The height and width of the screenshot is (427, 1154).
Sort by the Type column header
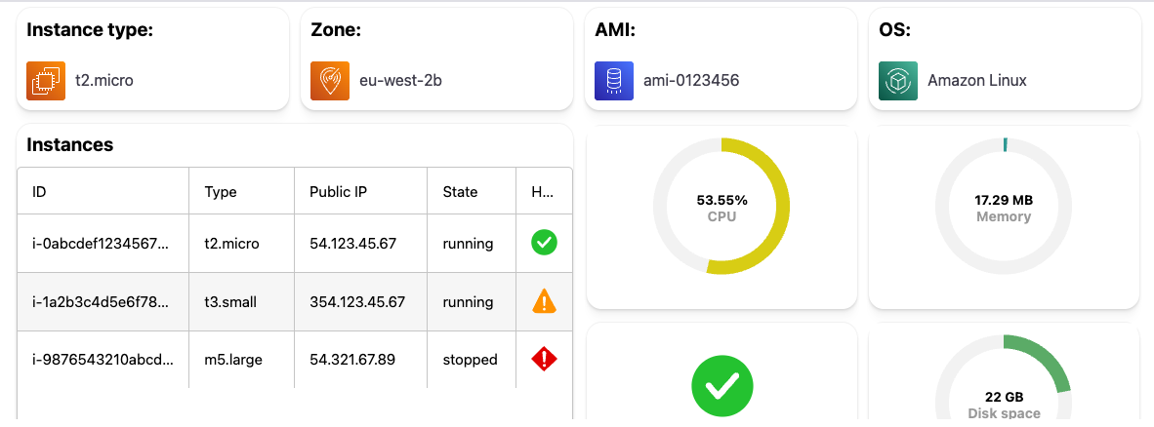[242, 191]
